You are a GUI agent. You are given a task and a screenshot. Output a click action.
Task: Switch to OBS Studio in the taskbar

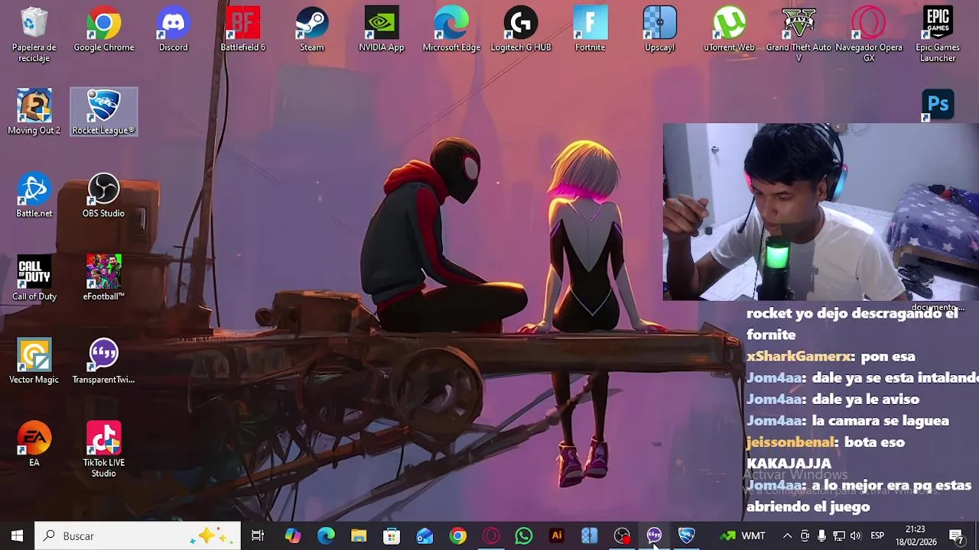[622, 535]
